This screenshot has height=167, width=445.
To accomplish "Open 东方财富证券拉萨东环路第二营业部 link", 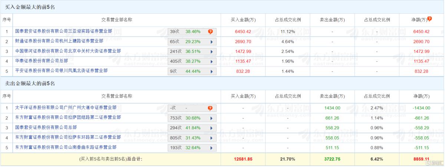I will [x=67, y=137].
